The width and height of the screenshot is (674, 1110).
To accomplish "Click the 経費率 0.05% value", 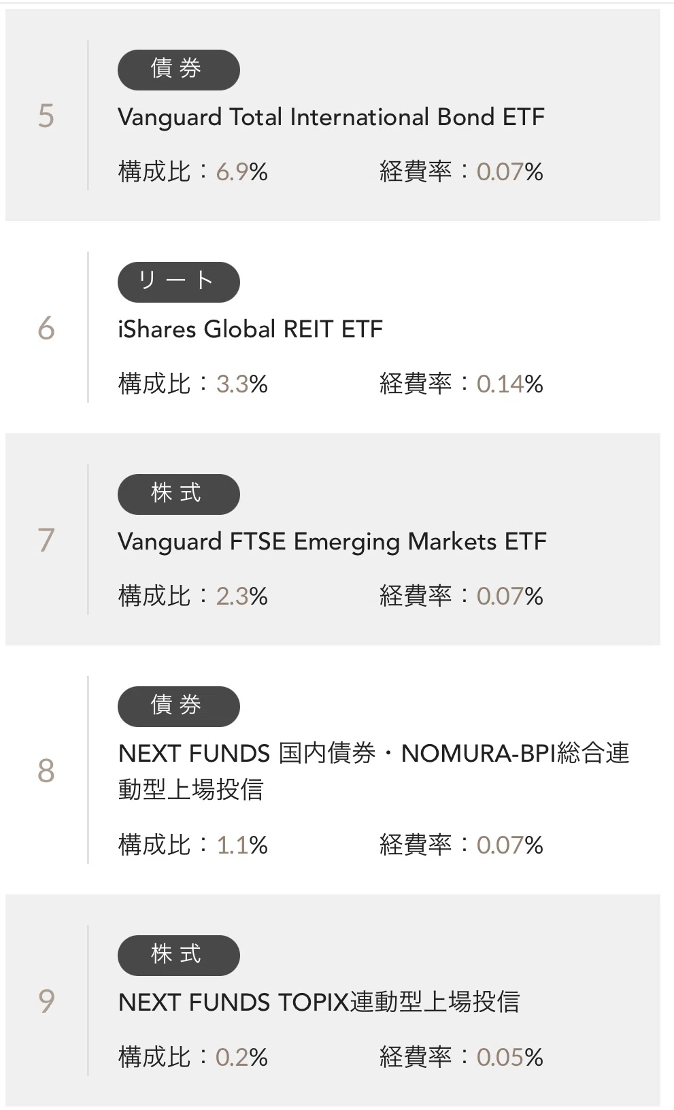I will (x=509, y=1057).
